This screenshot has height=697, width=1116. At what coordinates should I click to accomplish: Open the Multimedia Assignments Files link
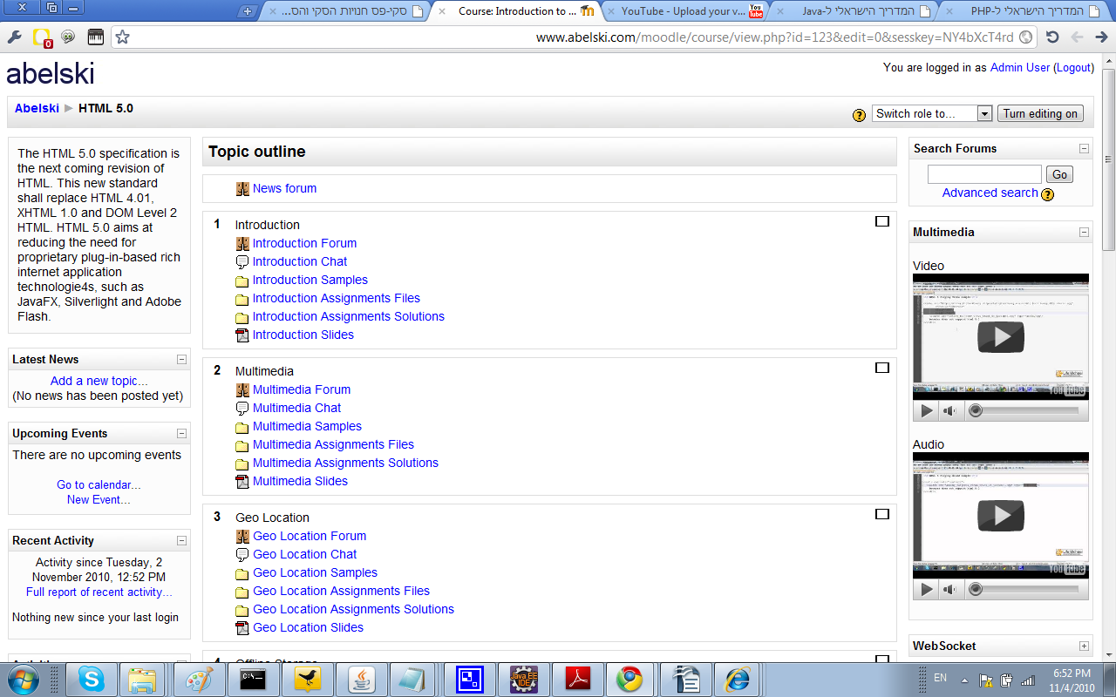(333, 444)
